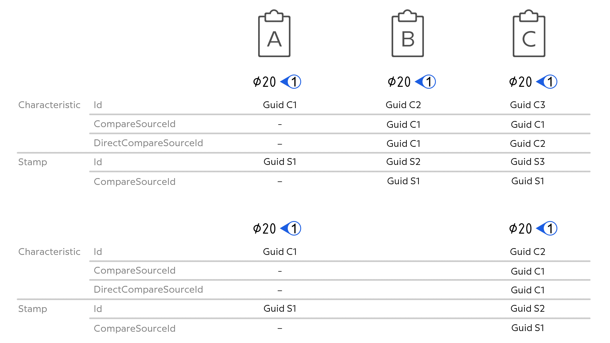Click Guid C2 in top DirectCompareSourceId row

(x=528, y=144)
